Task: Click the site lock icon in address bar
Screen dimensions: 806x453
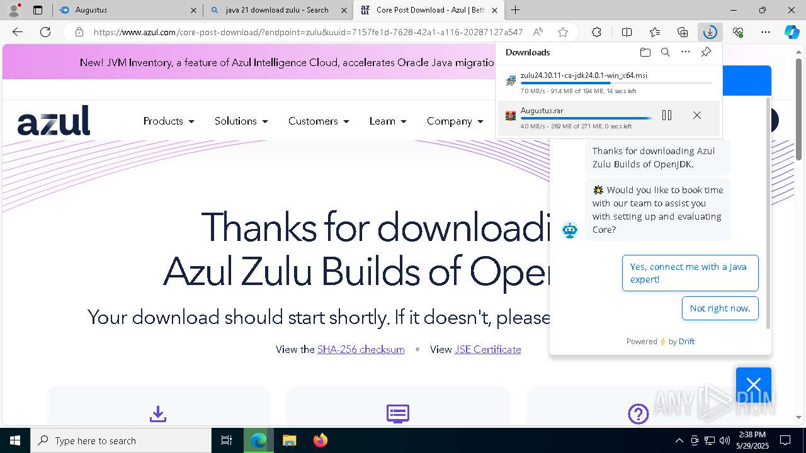Action: (x=79, y=32)
